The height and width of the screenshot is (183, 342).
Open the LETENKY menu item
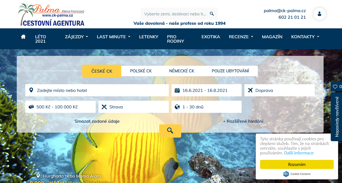[x=149, y=37]
